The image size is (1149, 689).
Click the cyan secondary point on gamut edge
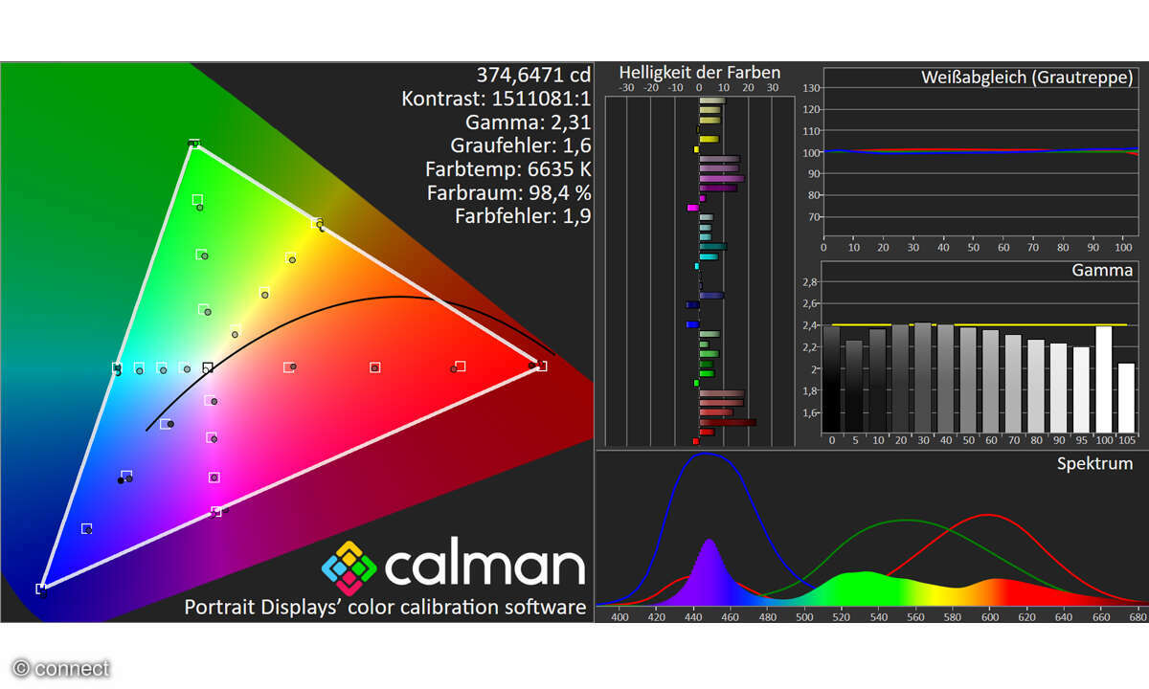(x=117, y=367)
